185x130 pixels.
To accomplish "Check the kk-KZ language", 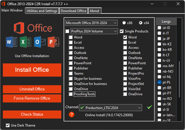I will [159, 44].
